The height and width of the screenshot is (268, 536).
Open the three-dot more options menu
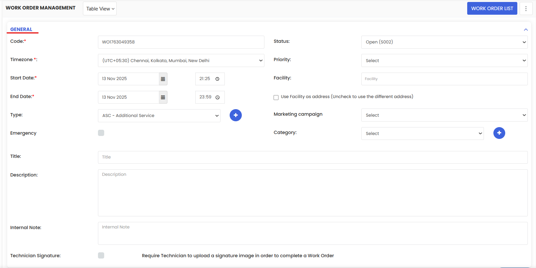[x=526, y=8]
